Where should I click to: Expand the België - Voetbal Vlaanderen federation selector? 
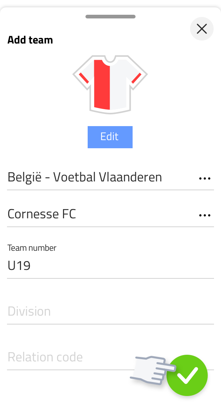pyautogui.click(x=110, y=177)
